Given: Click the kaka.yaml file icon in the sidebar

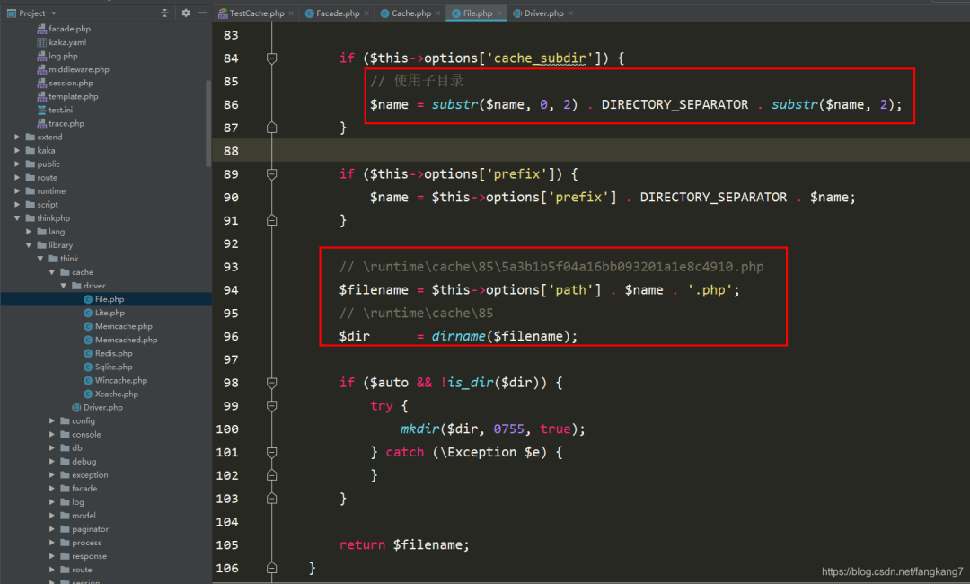Looking at the screenshot, I should tap(41, 42).
